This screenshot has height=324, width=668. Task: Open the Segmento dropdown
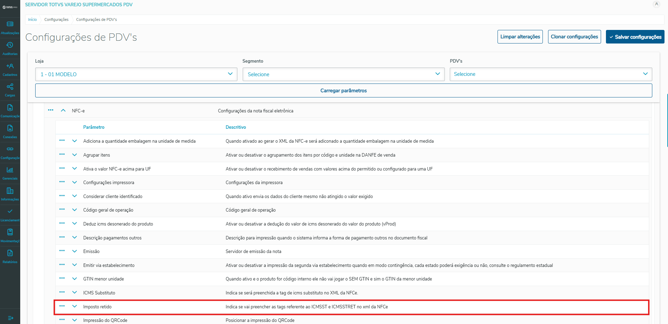[x=343, y=74]
